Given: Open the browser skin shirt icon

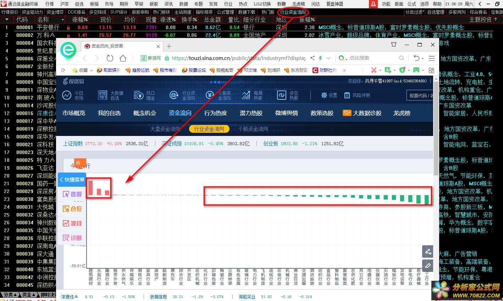Looking at the screenshot, I should (394, 45).
